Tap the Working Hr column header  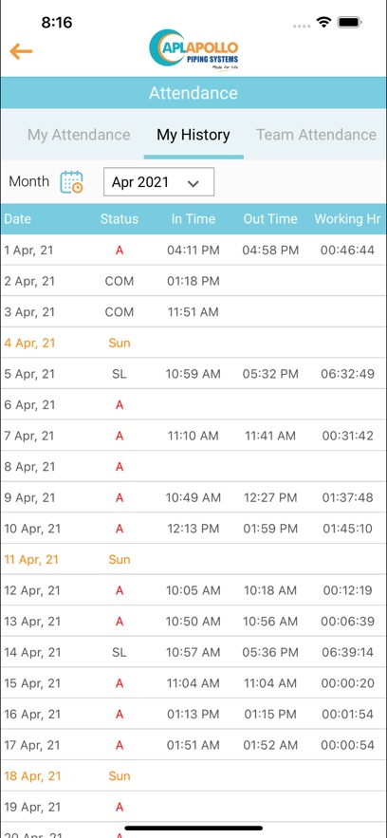pos(347,218)
